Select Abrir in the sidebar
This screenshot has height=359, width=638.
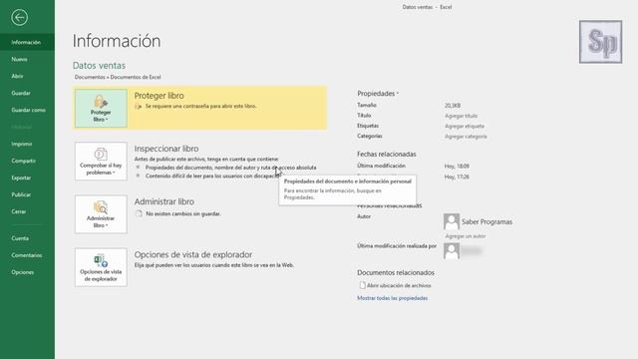click(27, 76)
